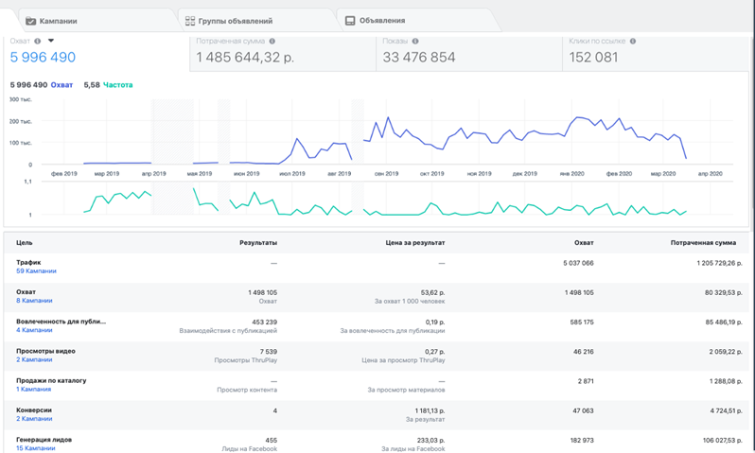This screenshot has width=755, height=453.
Task: Open the 8 Кампании link under Охват
Action: click(34, 301)
